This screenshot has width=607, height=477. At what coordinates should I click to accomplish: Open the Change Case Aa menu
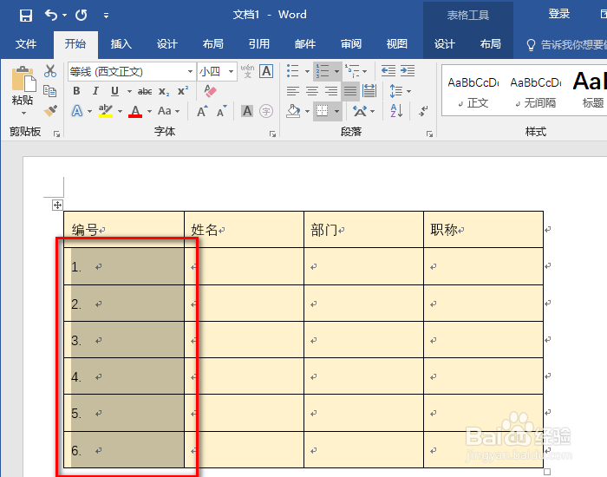pyautogui.click(x=169, y=111)
